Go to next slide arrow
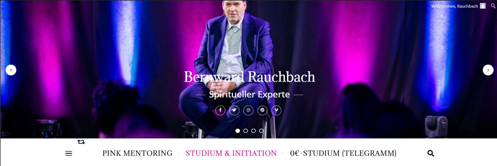 click(x=488, y=70)
